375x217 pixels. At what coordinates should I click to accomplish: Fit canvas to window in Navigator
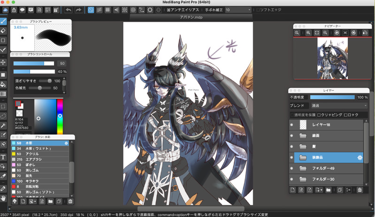pos(317,33)
